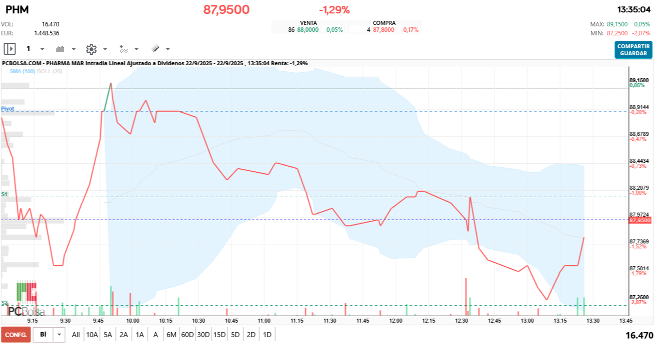The height and width of the screenshot is (345, 660).
Task: Open the chart settings gear icon
Action: tap(91, 49)
